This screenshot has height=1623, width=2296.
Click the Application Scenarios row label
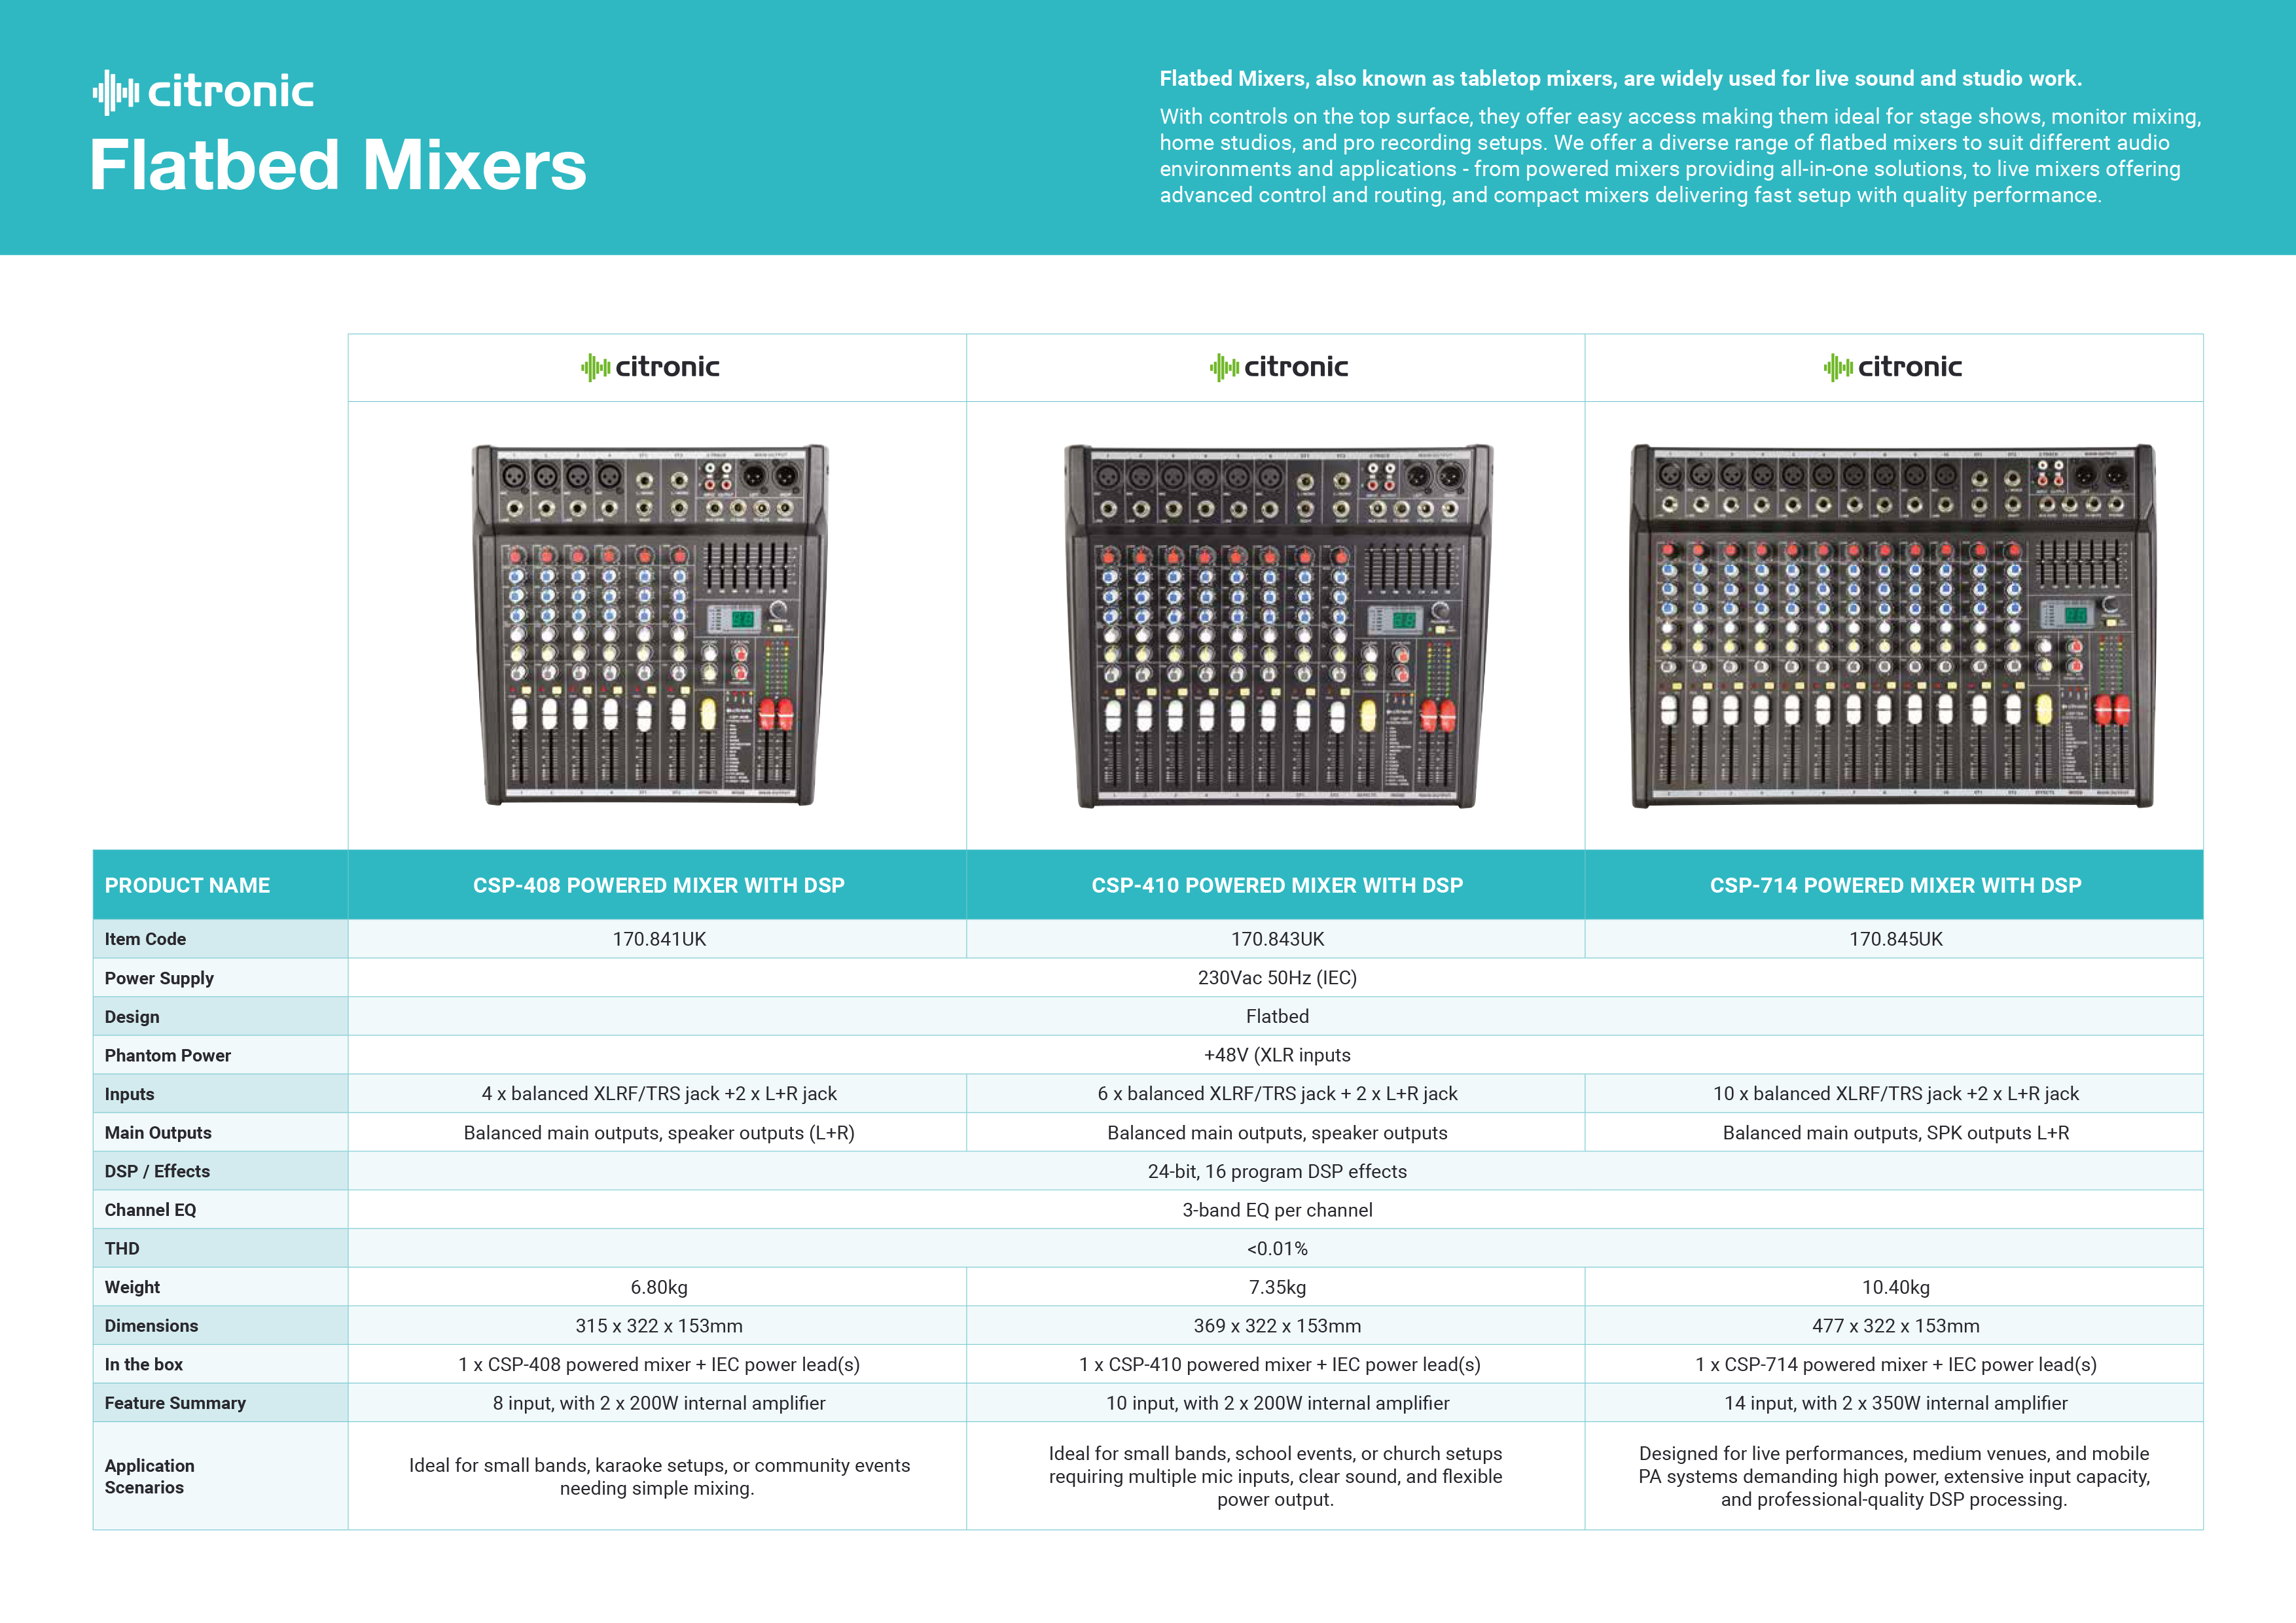pyautogui.click(x=150, y=1476)
